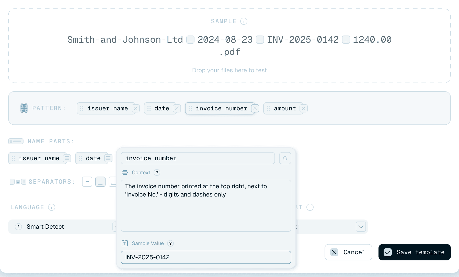The width and height of the screenshot is (459, 277).
Task: Click the separators icon beside SEPARATORS label
Action: pos(18,182)
